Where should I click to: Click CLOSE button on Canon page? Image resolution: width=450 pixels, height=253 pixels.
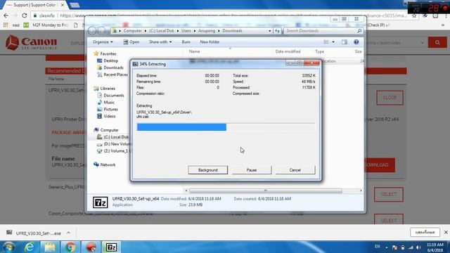390,98
